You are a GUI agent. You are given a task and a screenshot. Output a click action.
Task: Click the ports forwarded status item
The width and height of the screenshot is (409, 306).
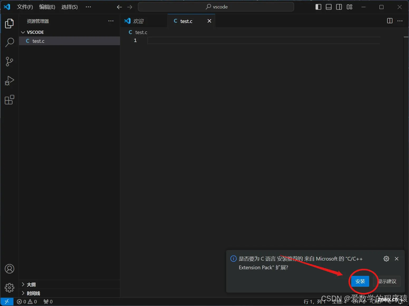pos(48,302)
